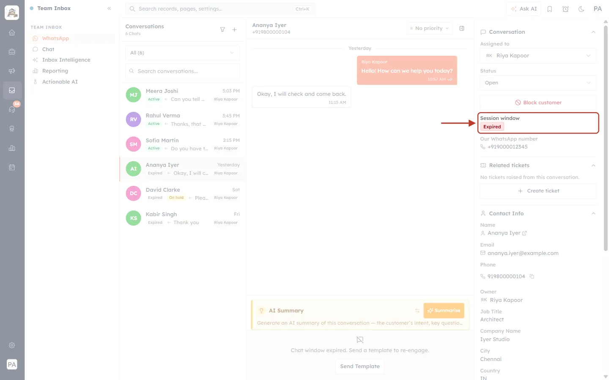Click the megaphone campaigns icon in left rail
The width and height of the screenshot is (609, 380).
[x=12, y=71]
